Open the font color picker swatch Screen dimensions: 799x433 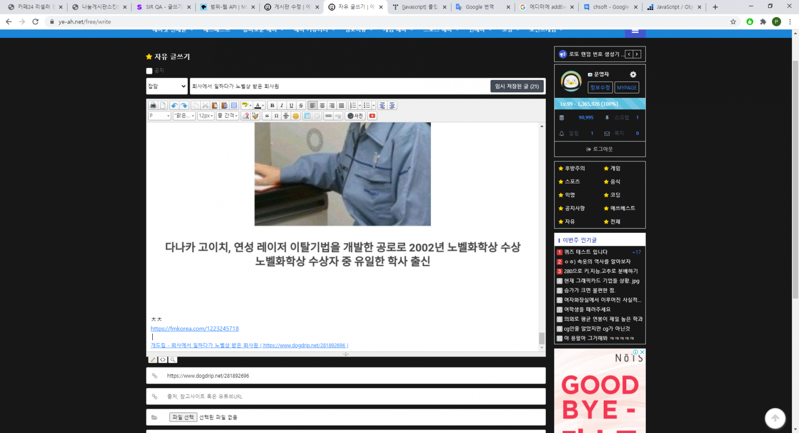click(x=257, y=105)
